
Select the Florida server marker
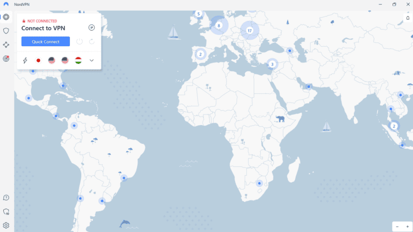[x=63, y=86]
